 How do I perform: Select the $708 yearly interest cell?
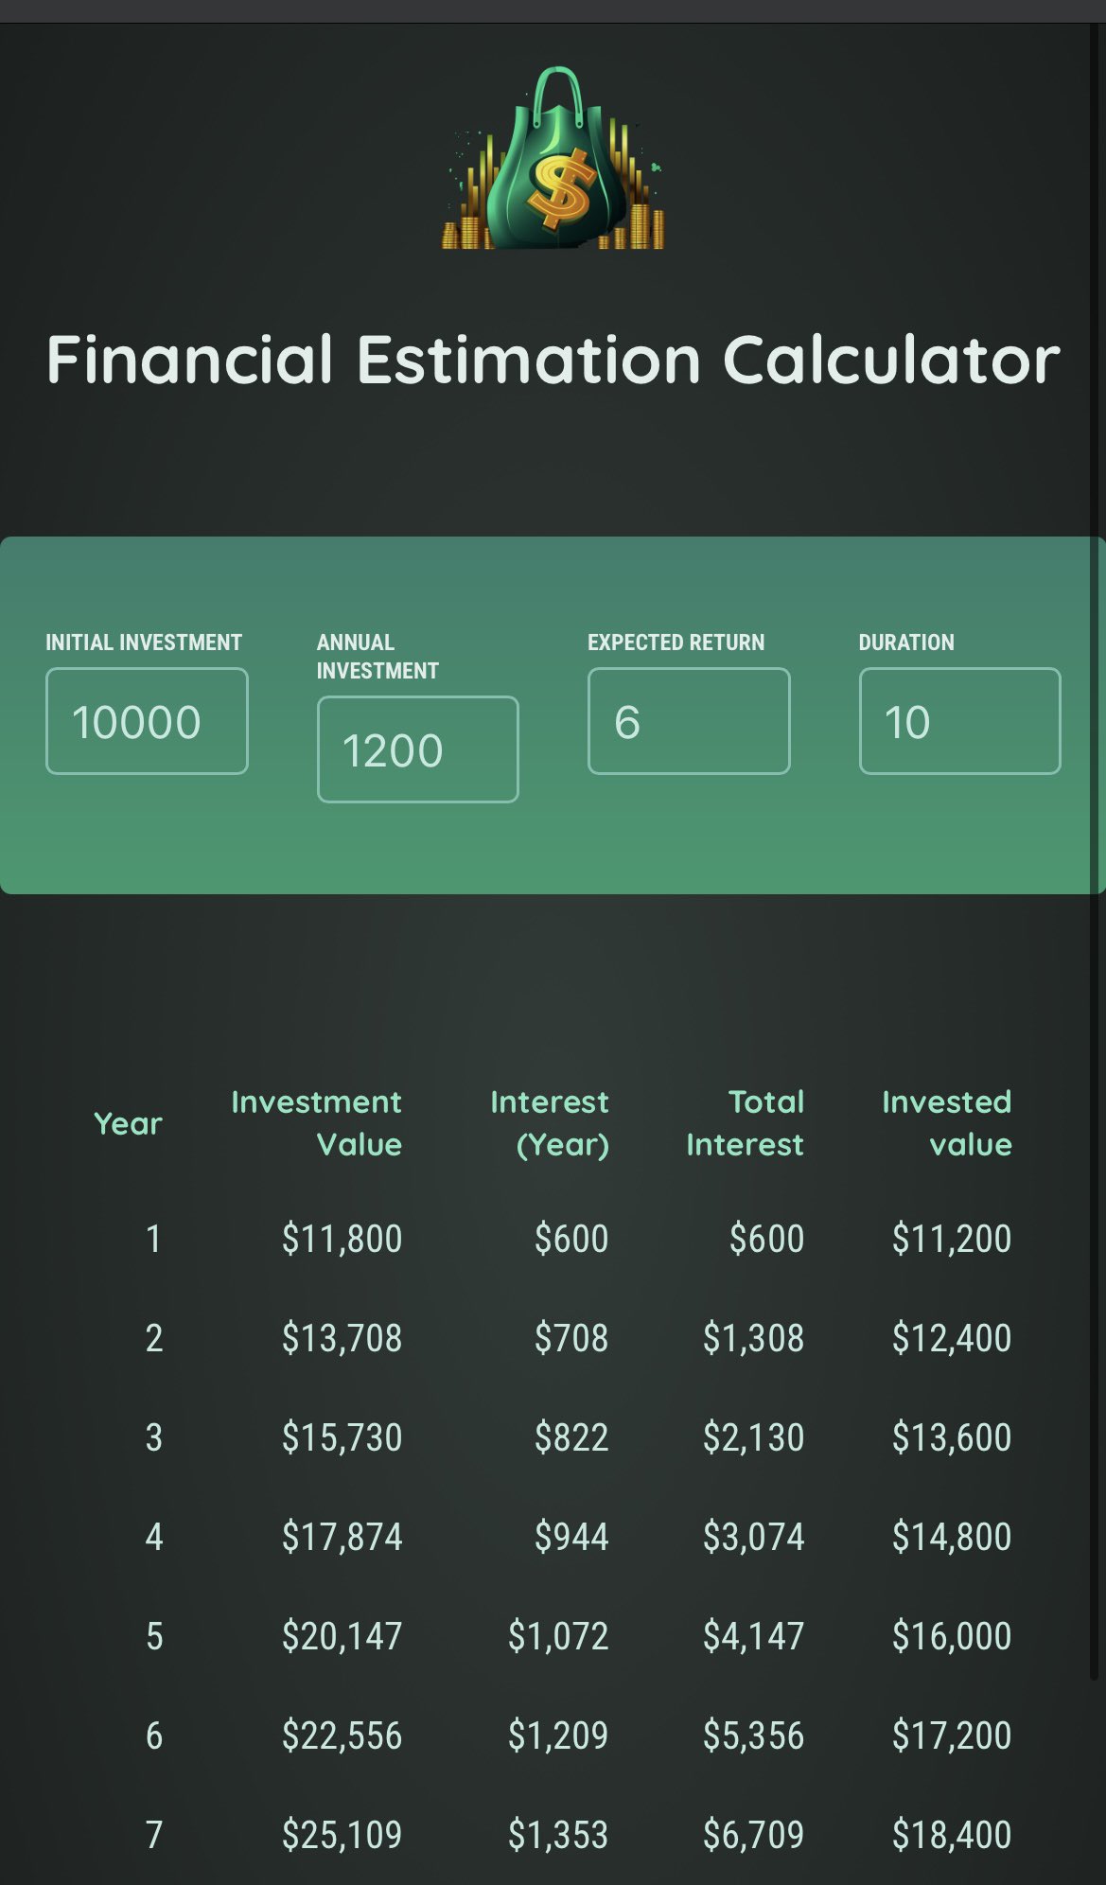[571, 1338]
